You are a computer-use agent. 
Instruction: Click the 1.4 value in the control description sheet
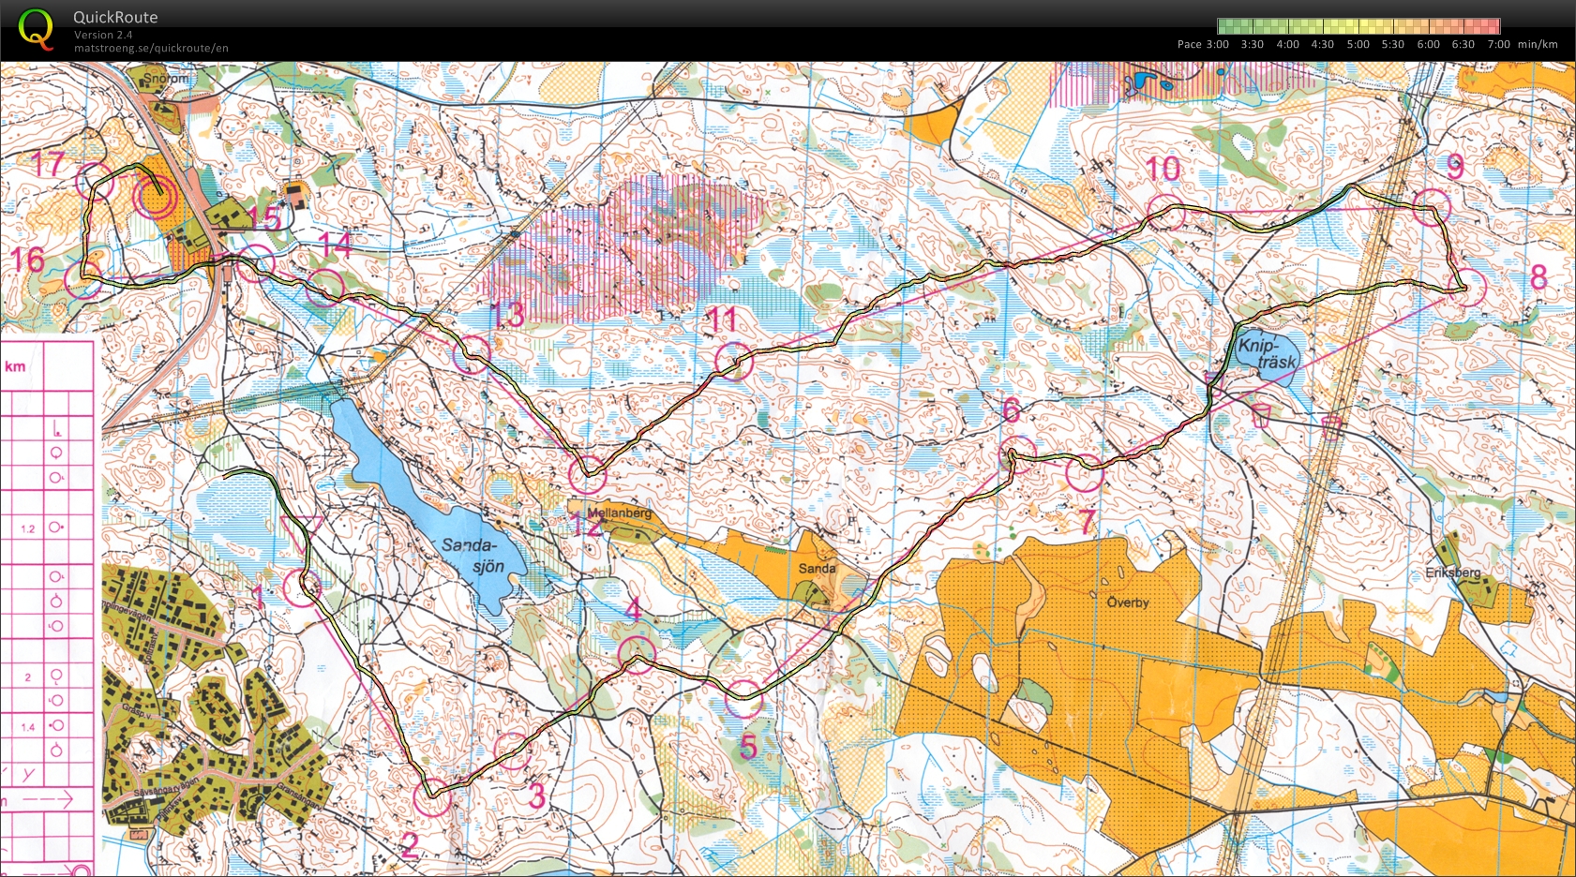[27, 727]
